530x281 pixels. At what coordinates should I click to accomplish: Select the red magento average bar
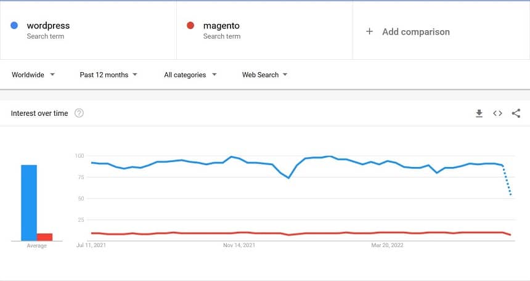coord(44,237)
